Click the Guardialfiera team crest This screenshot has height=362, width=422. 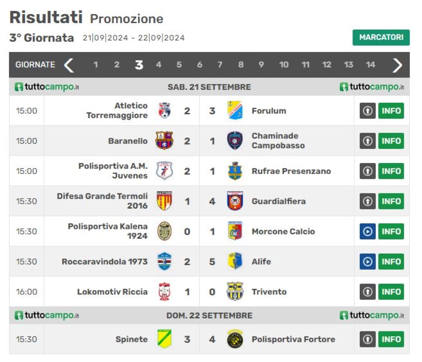click(x=235, y=201)
